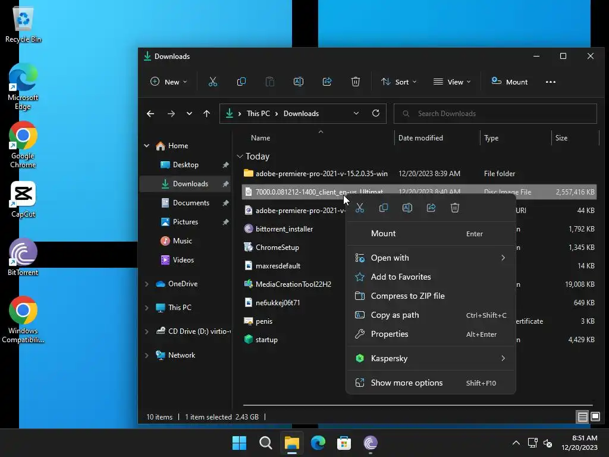Open the View dropdown
609x457 pixels.
(x=452, y=82)
